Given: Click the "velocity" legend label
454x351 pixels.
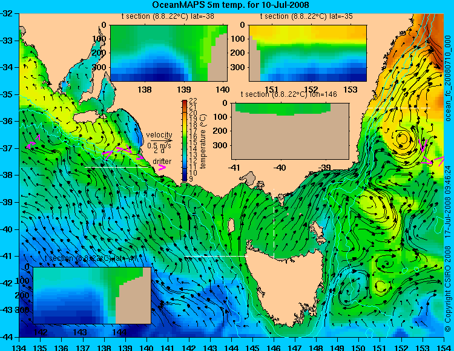Looking at the screenshot, I should click(x=159, y=135).
